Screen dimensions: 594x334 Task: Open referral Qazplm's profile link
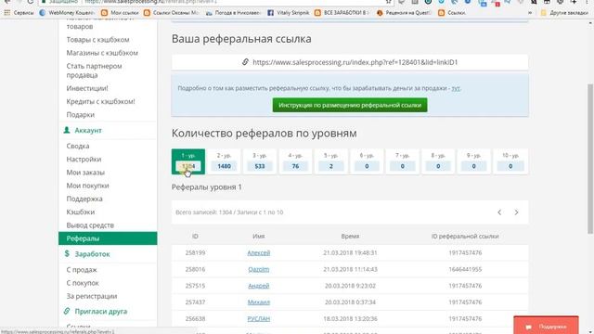pyautogui.click(x=259, y=269)
